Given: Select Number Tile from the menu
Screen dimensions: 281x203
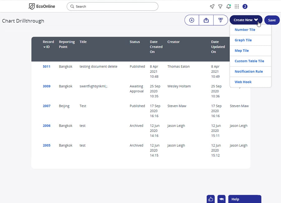Looking at the screenshot, I should click(x=245, y=30).
